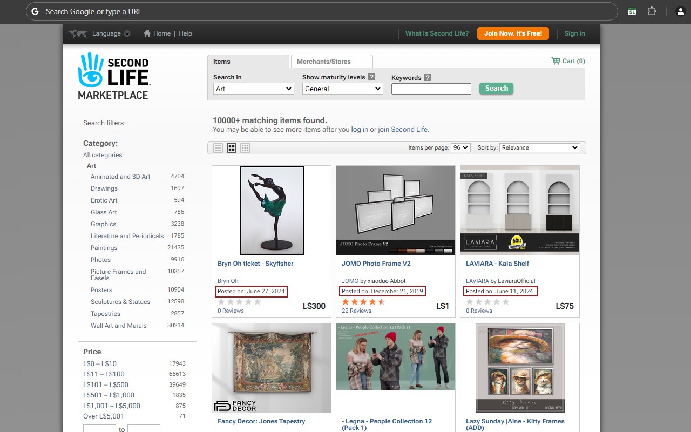Viewport: 691px width, 432px height.
Task: Click the join Second Life link
Action: click(x=403, y=130)
